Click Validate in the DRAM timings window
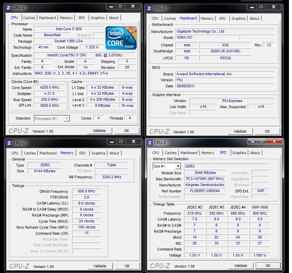The image size is (292, 273). point(100,266)
